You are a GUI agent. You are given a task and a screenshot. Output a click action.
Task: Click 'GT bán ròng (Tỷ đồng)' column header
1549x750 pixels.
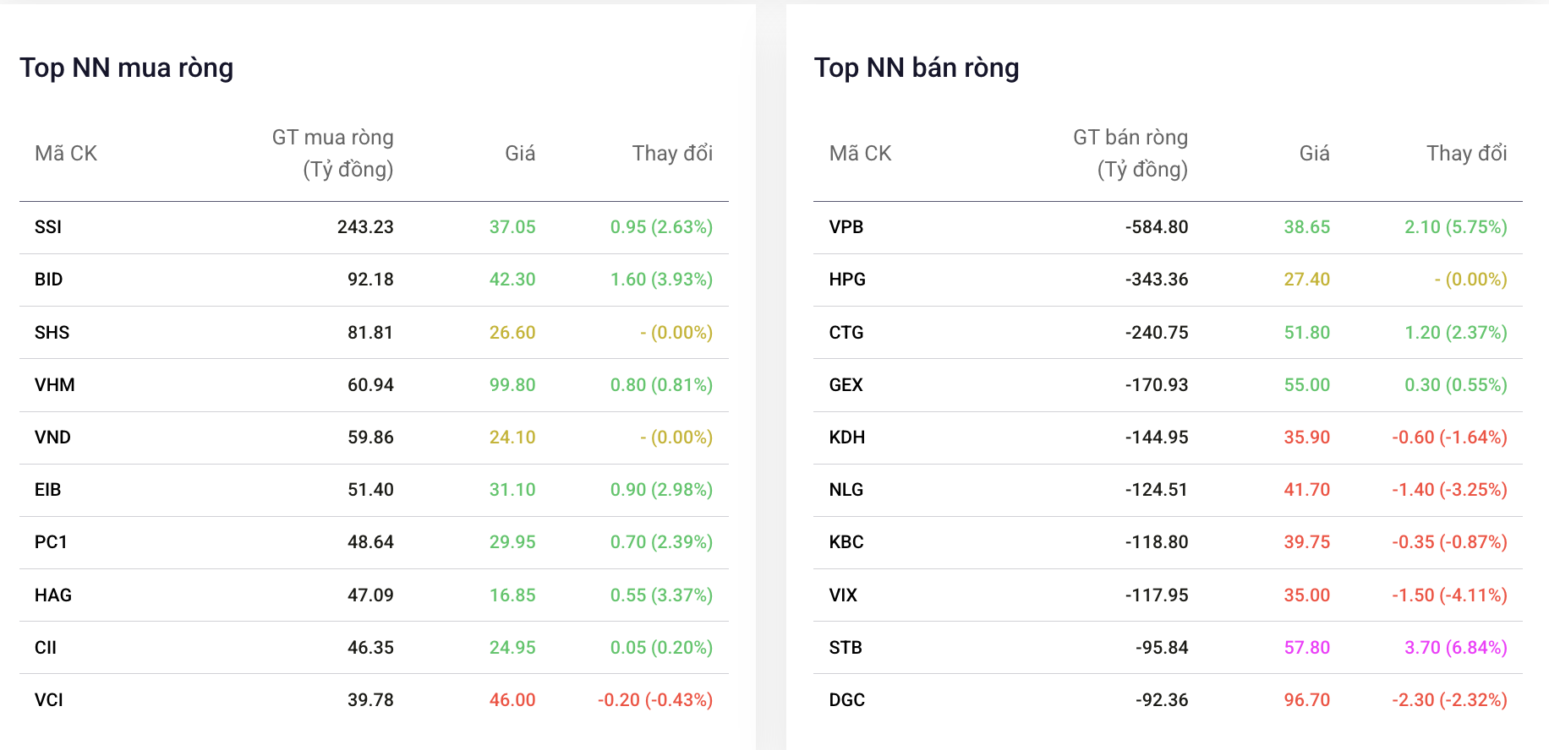coord(1130,154)
